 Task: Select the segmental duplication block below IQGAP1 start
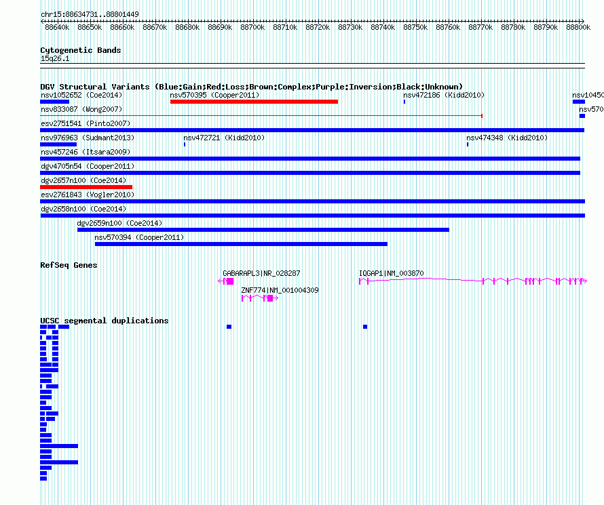(365, 327)
